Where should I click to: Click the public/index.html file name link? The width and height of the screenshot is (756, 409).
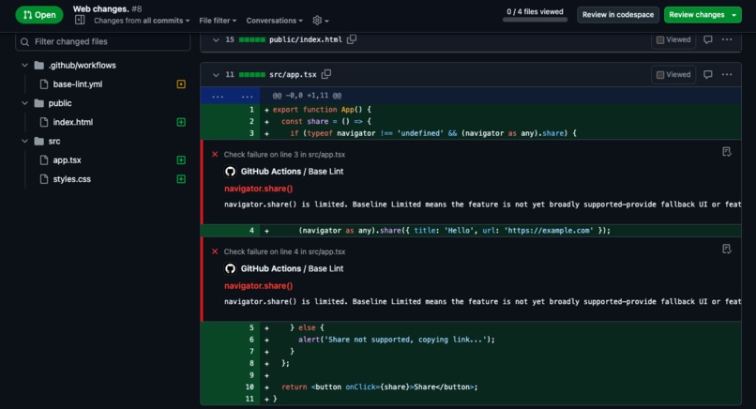(305, 39)
